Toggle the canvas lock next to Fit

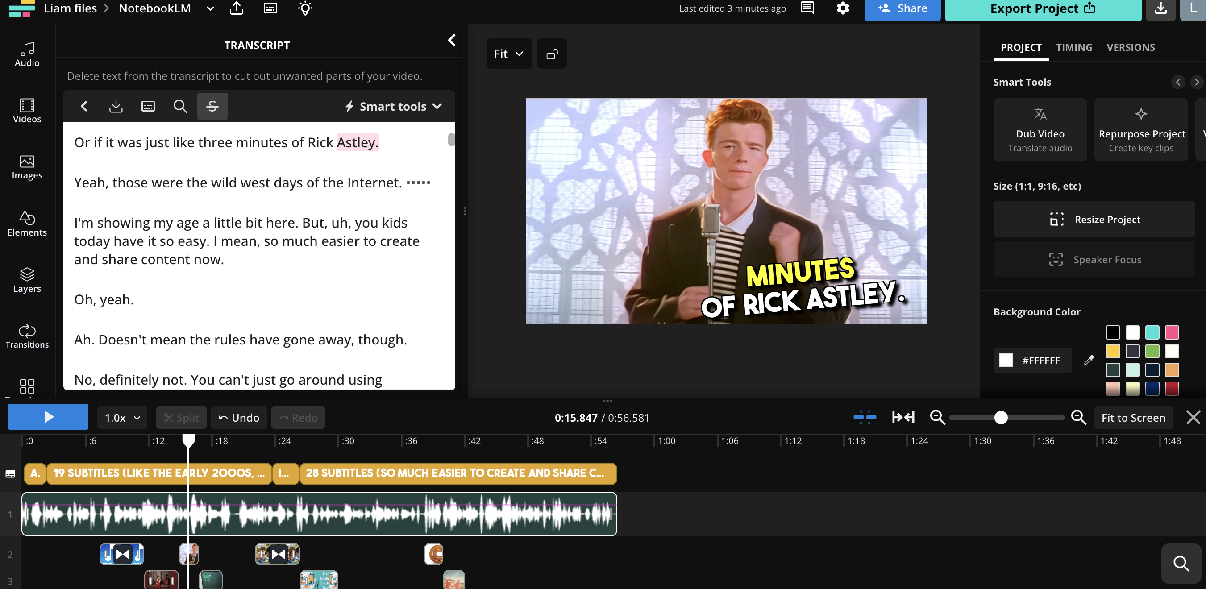pyautogui.click(x=552, y=54)
